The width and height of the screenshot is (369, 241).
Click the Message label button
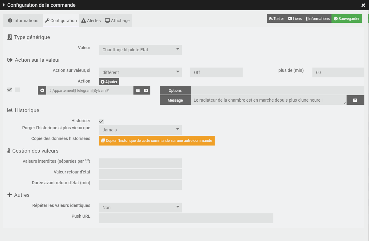pyautogui.click(x=175, y=100)
